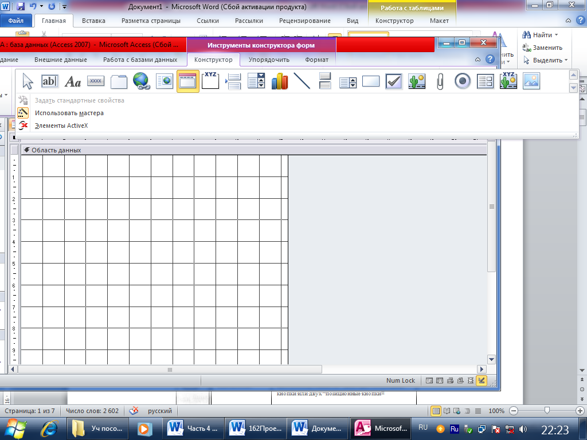This screenshot has height=440, width=587.
Task: Switch Access to Form view in status bar
Action: pos(429,380)
